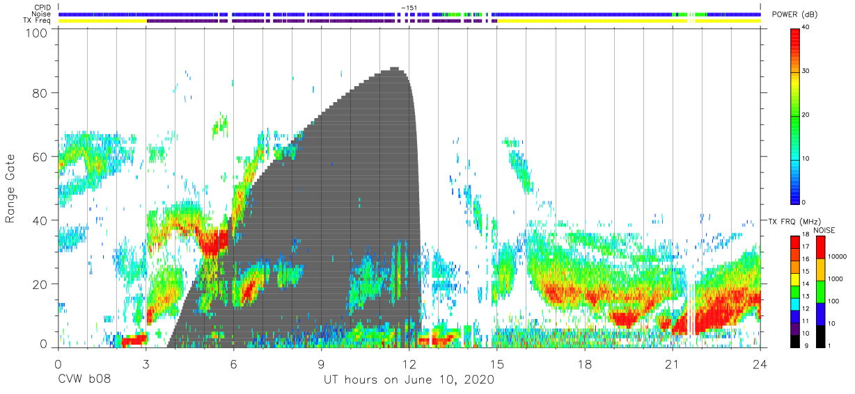Click the UT hours on June 10, 2020 caption

pyautogui.click(x=409, y=380)
